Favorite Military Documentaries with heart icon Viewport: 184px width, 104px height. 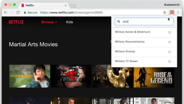click(x=170, y=42)
